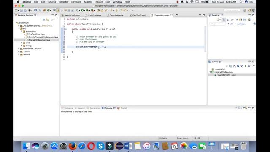
Task: Switch to the Declaration tab
Action: click(x=94, y=108)
